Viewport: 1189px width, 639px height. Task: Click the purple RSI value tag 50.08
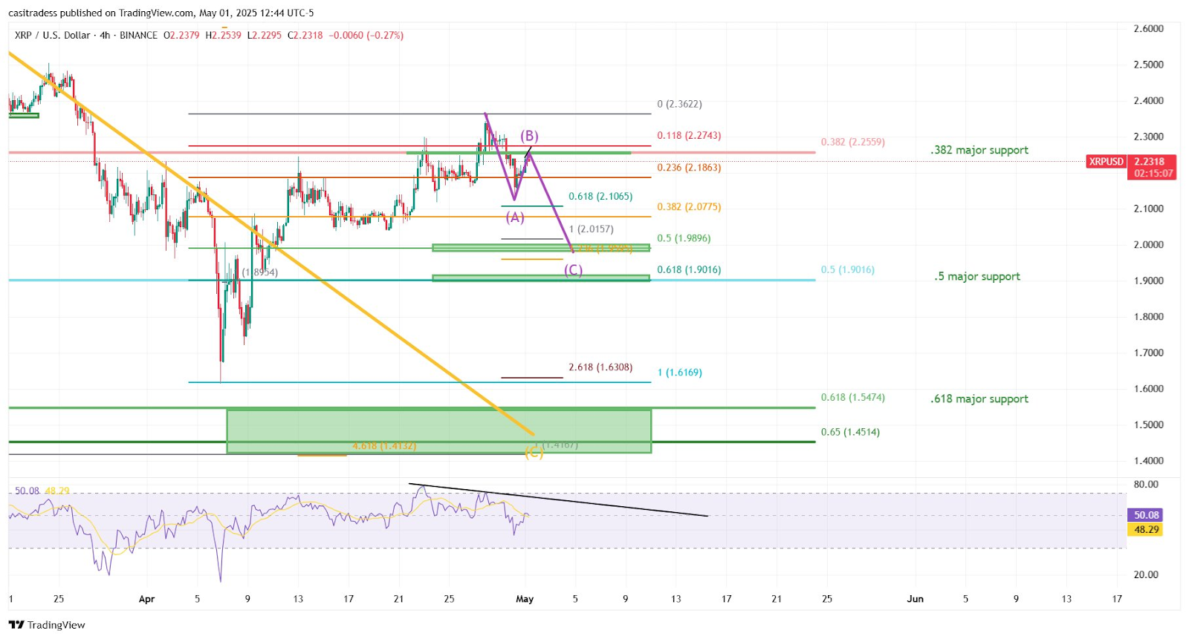click(1146, 515)
